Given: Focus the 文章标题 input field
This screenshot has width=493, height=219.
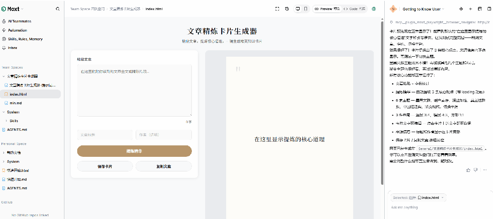Looking at the screenshot, I should click(x=105, y=135).
